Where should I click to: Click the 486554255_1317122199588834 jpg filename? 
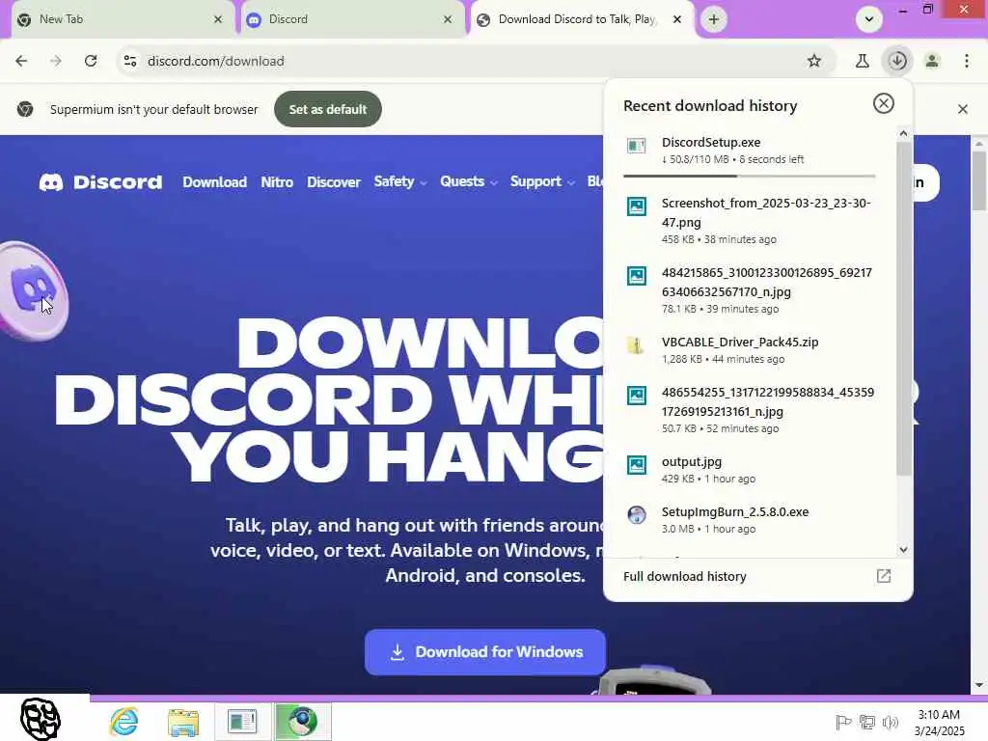coord(767,402)
